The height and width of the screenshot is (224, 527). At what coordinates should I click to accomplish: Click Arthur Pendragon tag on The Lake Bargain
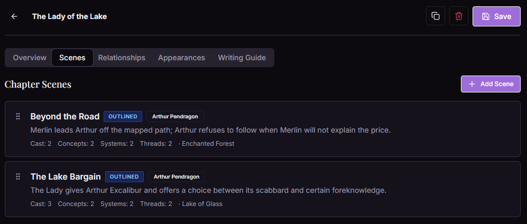[x=177, y=176]
